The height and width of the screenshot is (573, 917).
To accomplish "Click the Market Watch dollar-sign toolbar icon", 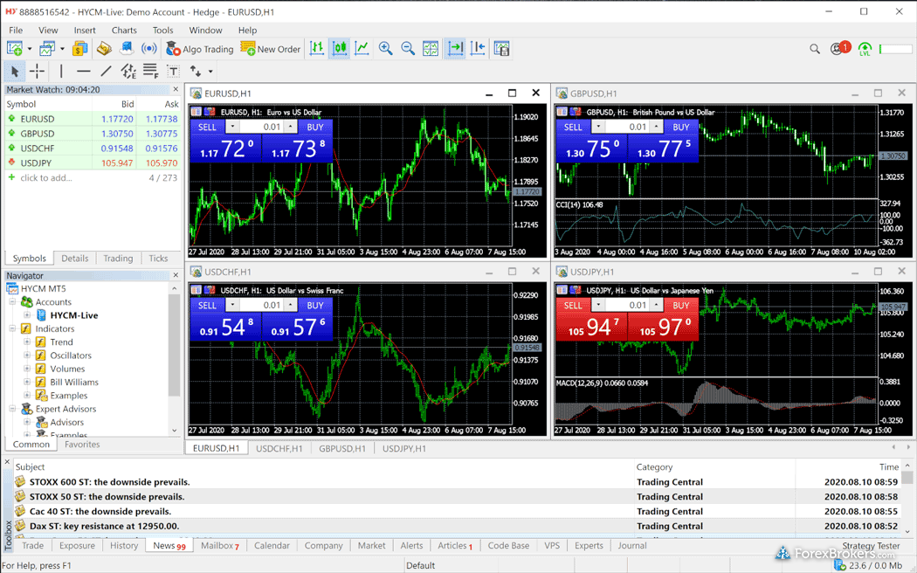I will tap(80, 49).
